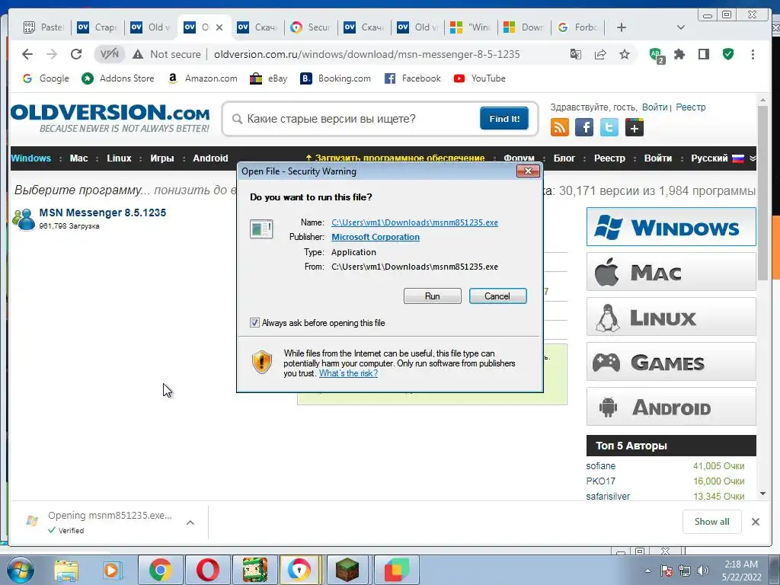Screen dimensions: 780x585
Task: Click the page vertical scrollbar thumb
Action: (x=762, y=193)
